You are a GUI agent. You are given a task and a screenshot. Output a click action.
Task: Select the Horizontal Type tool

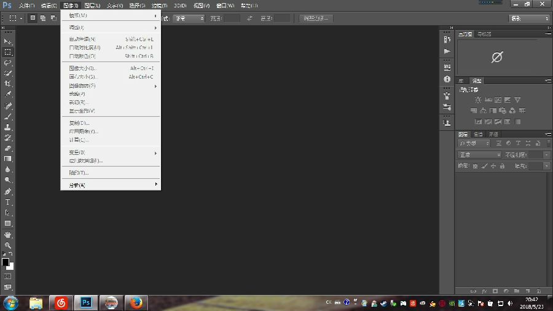click(8, 202)
